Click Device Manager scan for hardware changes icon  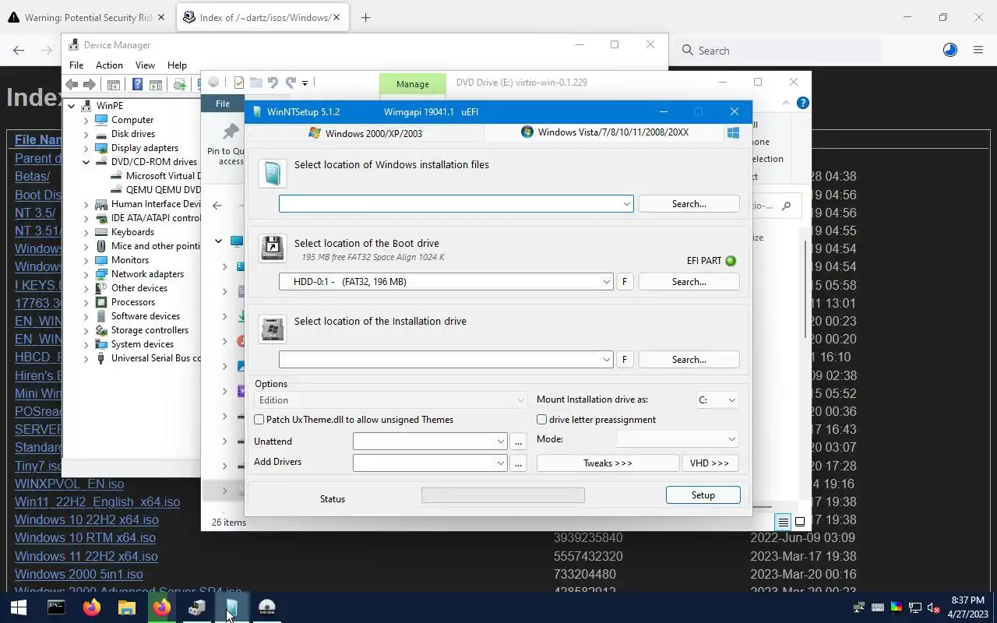[179, 84]
